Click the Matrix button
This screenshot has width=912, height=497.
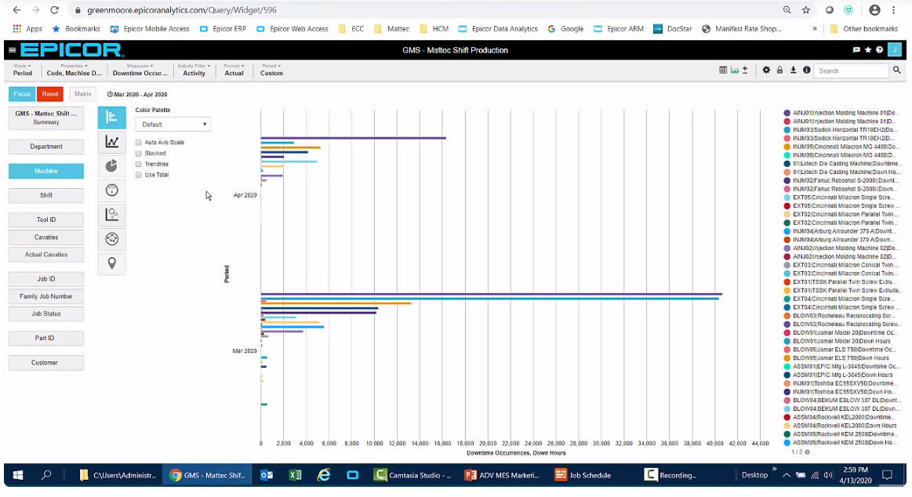coord(82,94)
